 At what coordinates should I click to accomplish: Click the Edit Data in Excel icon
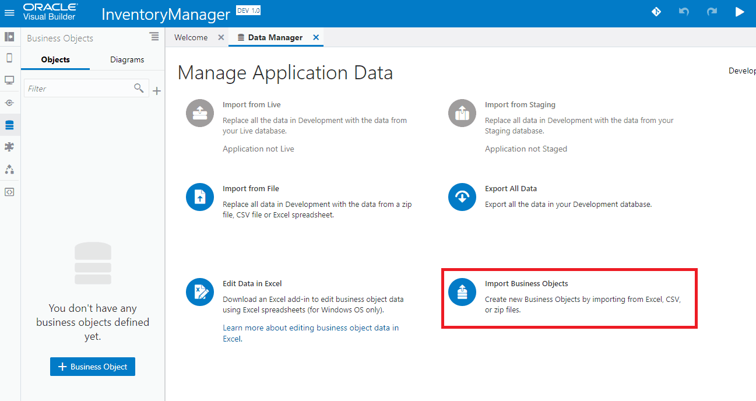click(200, 292)
